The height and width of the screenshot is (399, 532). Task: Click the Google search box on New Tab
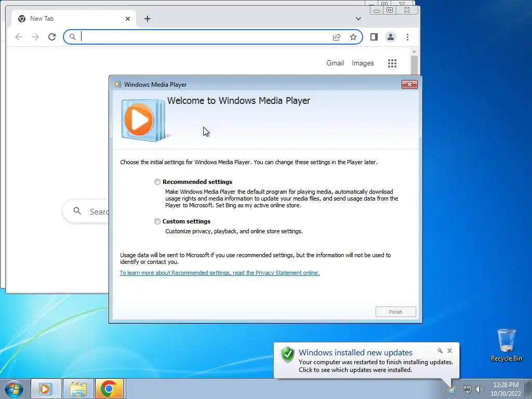tap(87, 211)
